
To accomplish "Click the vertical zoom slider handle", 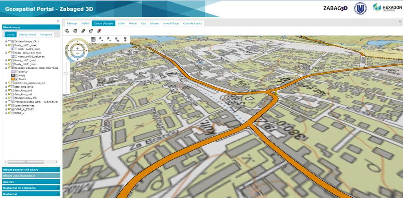I will click(66, 73).
